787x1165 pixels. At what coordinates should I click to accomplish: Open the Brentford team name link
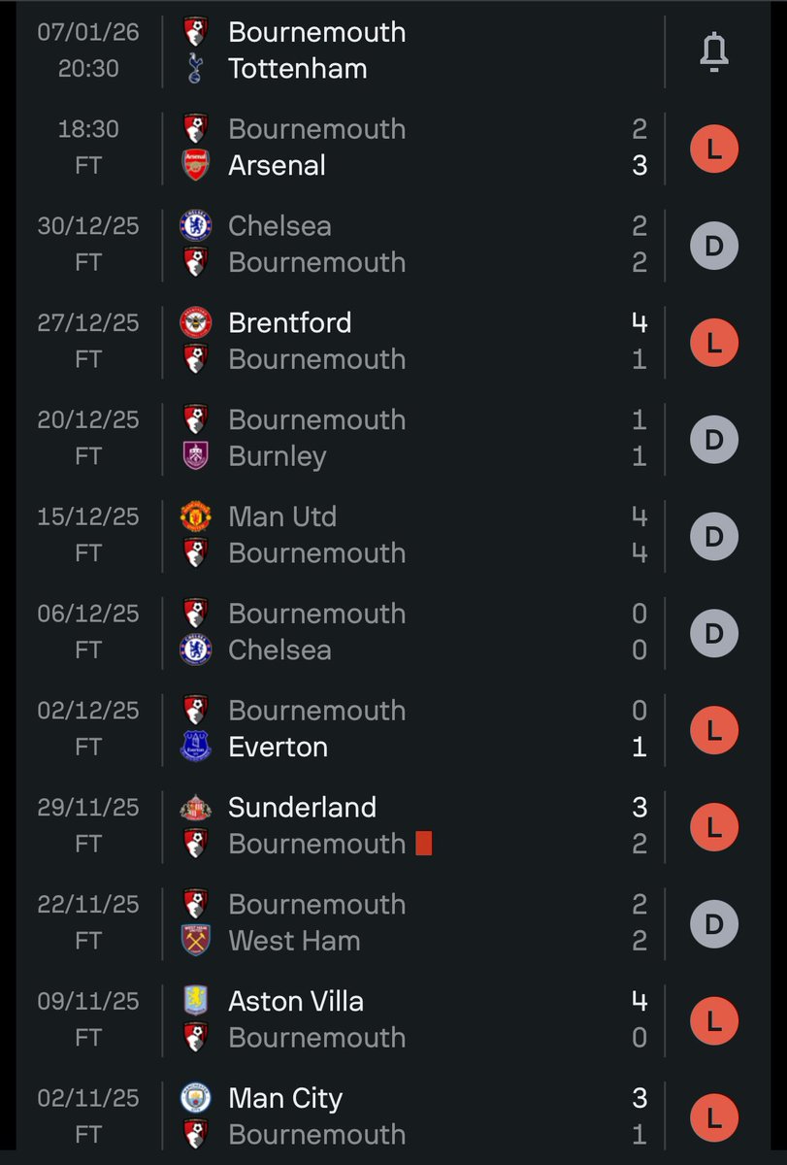[x=290, y=323]
